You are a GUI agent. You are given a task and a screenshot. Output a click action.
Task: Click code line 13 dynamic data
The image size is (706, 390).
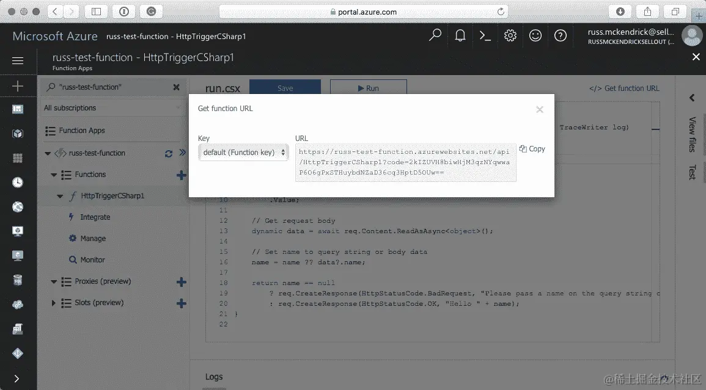pos(372,231)
